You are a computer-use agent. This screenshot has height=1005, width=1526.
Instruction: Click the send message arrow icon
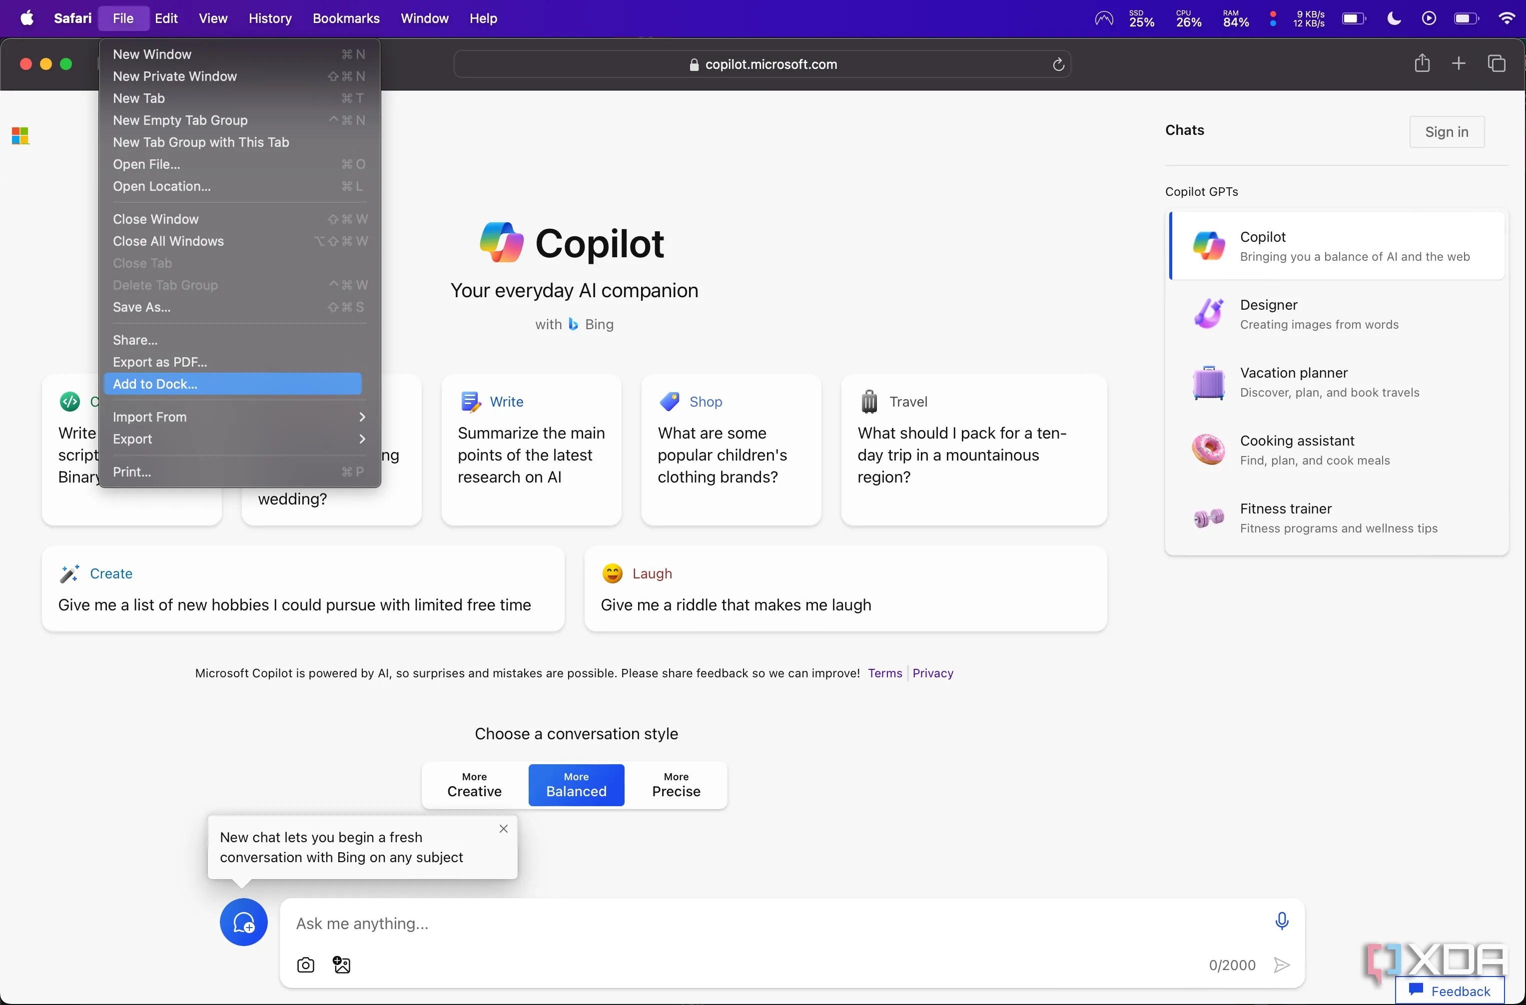(1282, 965)
